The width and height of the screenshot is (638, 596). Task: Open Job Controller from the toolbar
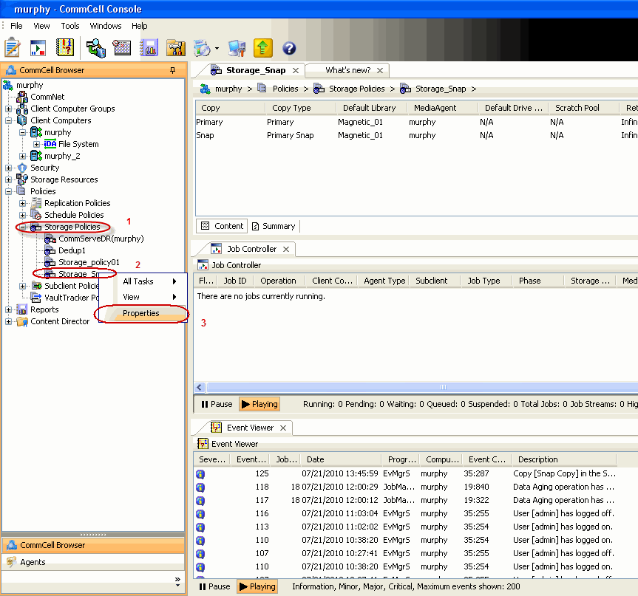pyautogui.click(x=38, y=48)
